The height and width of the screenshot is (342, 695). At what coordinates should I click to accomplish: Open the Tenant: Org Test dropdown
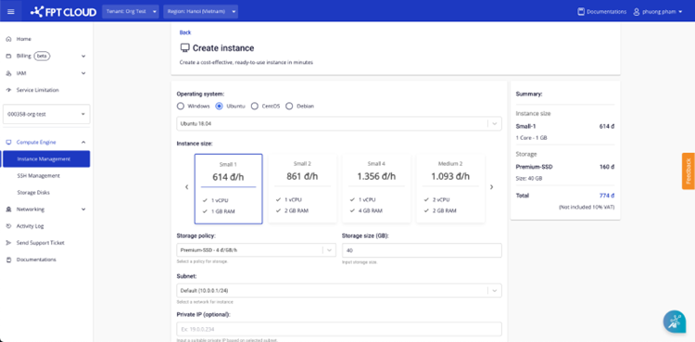131,11
